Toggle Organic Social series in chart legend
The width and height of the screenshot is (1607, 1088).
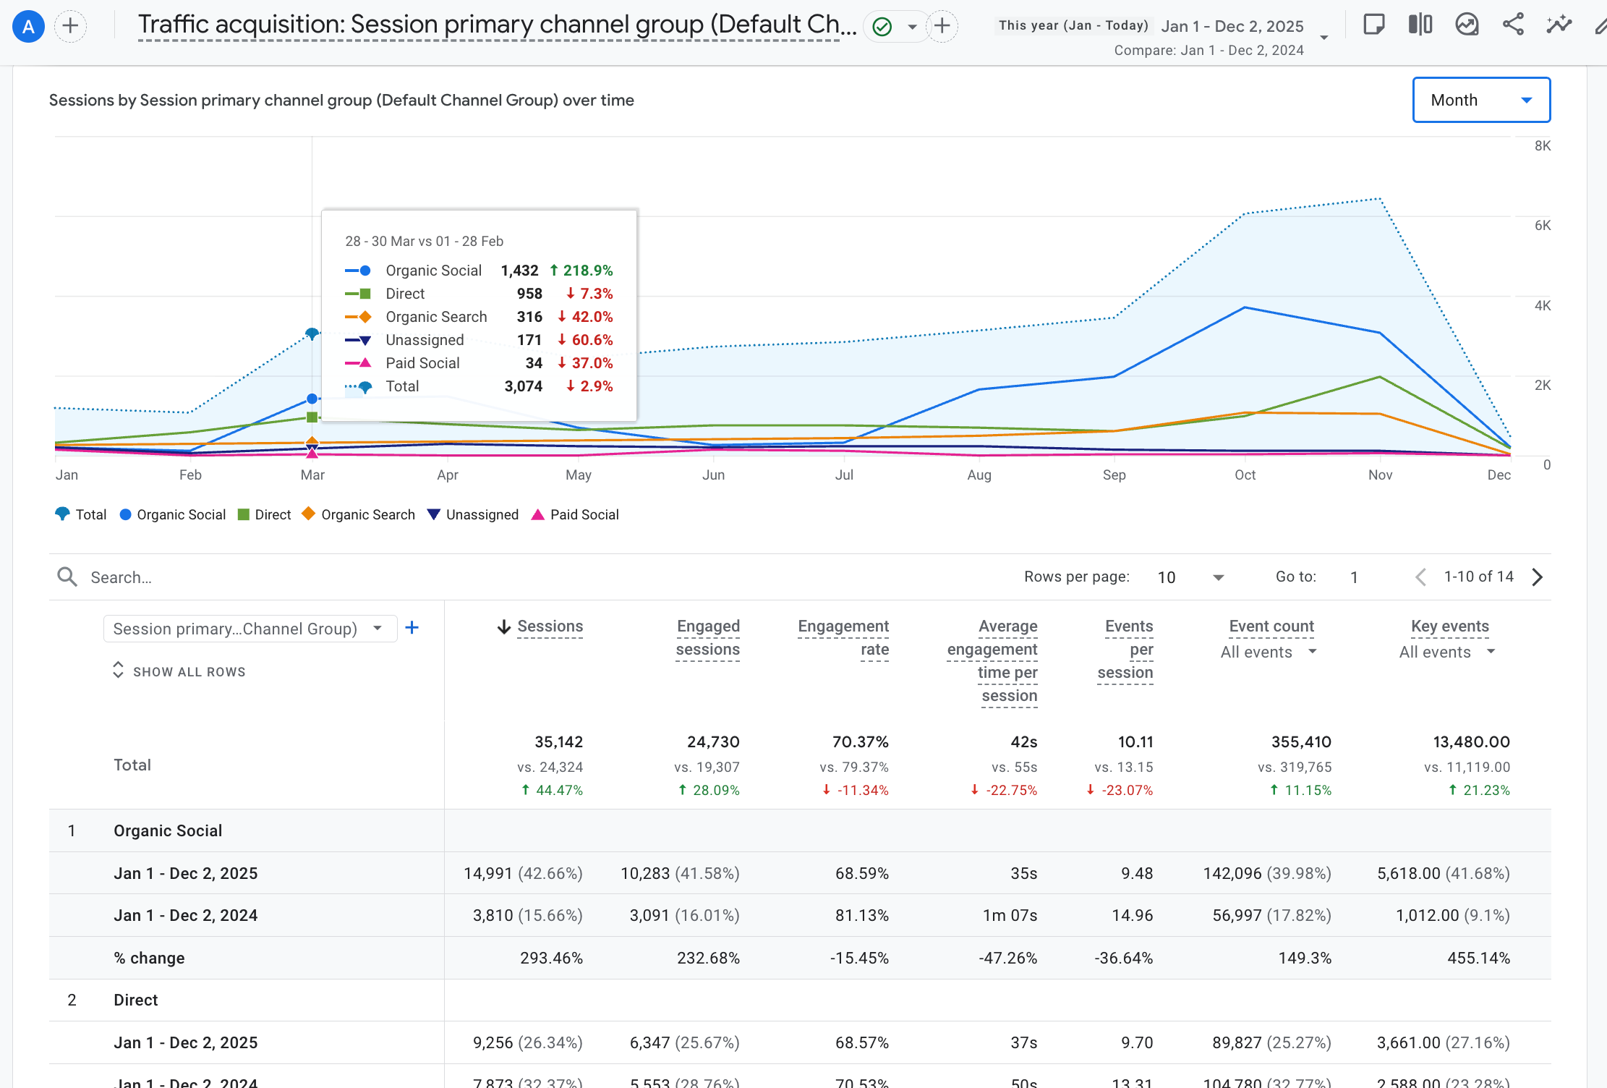pos(173,514)
